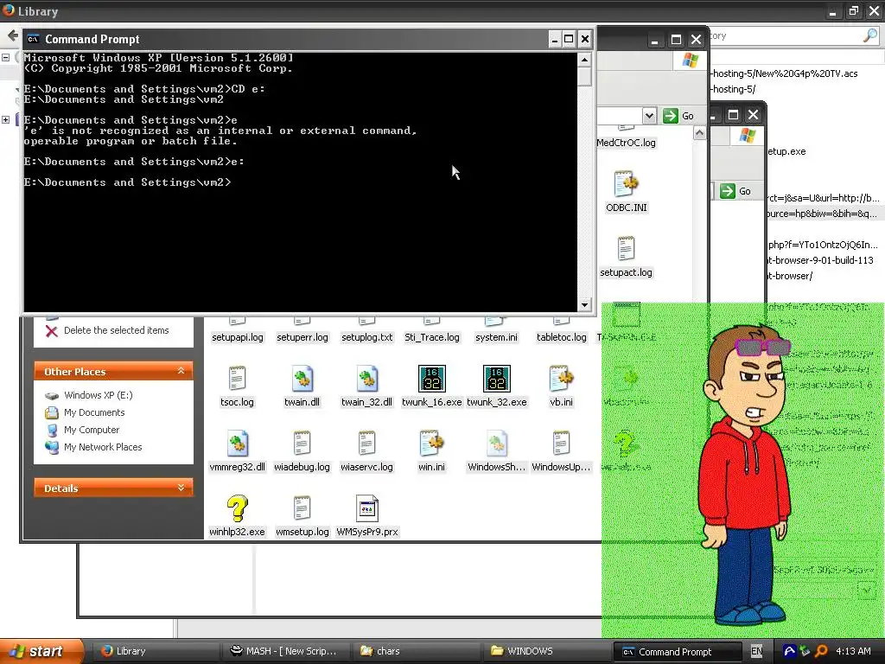Select the win.ini file icon

432,444
